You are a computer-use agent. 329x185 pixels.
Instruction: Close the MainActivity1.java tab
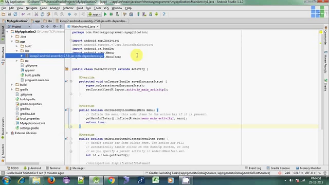click(98, 26)
